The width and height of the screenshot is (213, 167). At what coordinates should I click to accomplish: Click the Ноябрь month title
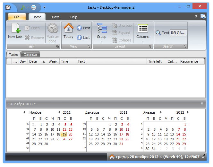(x=36, y=112)
